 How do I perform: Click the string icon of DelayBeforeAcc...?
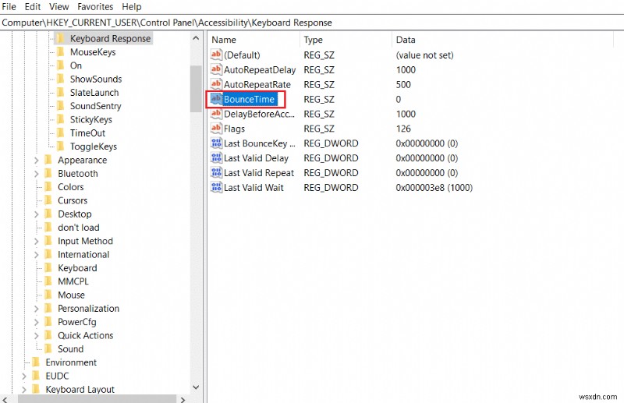[x=216, y=114]
